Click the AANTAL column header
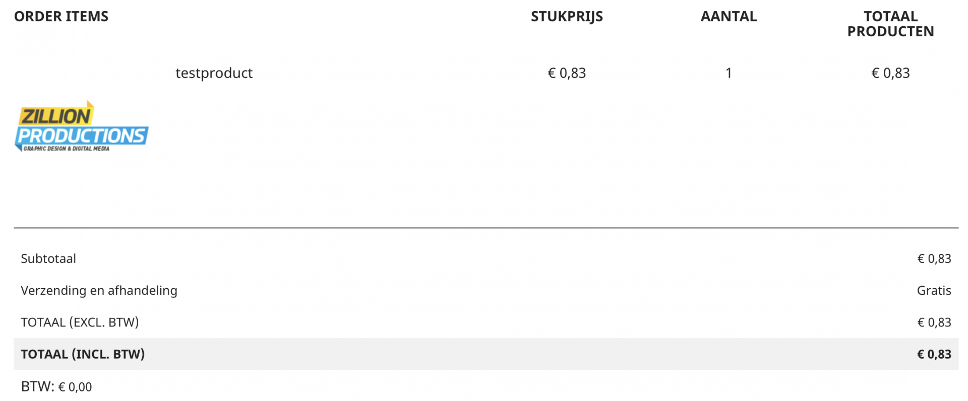 (729, 17)
